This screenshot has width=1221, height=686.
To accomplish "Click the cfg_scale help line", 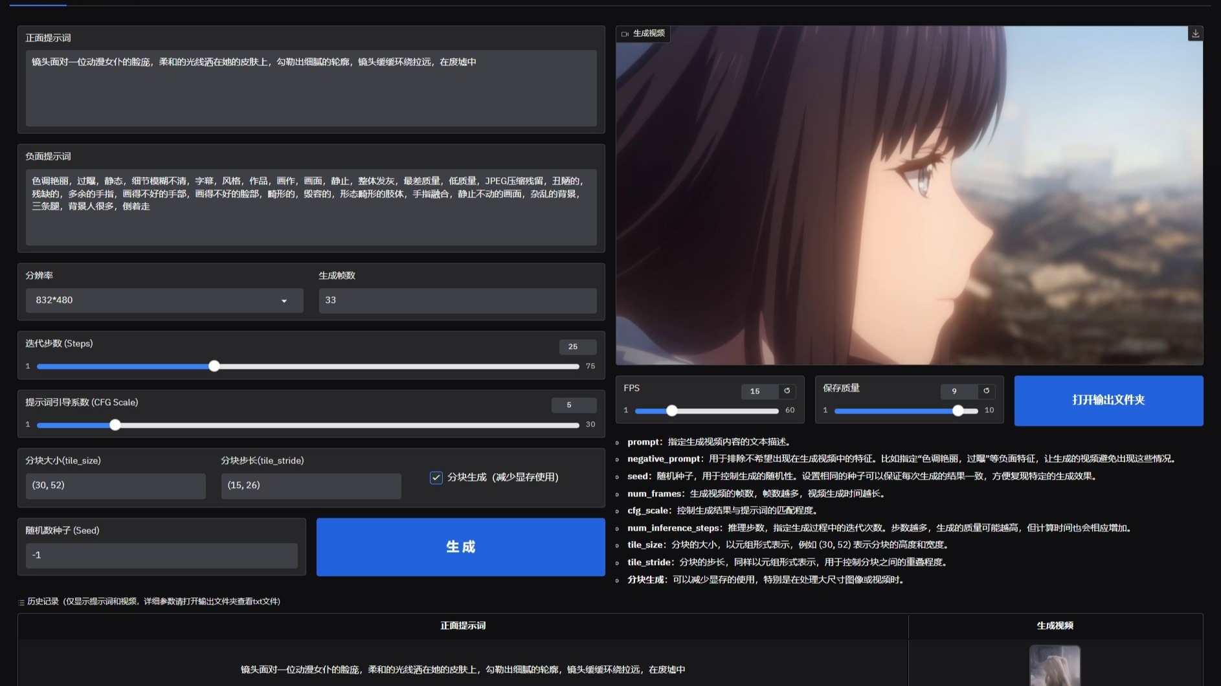I will pyautogui.click(x=723, y=511).
